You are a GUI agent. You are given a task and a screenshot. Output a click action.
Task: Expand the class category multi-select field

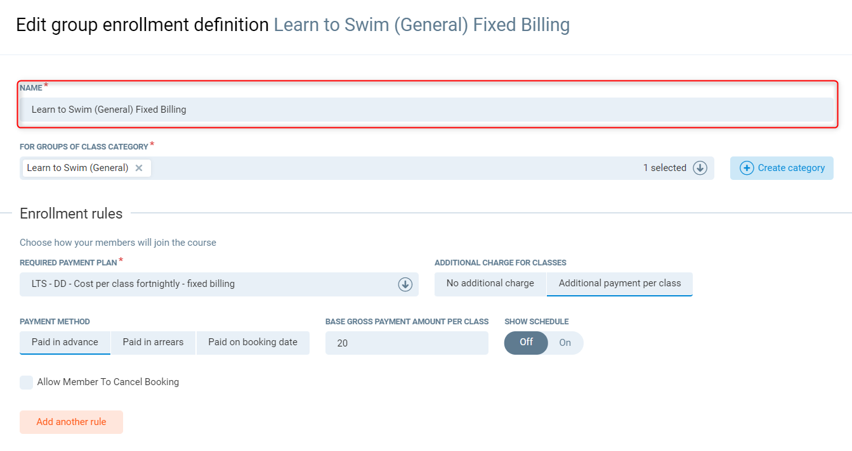tap(393, 168)
